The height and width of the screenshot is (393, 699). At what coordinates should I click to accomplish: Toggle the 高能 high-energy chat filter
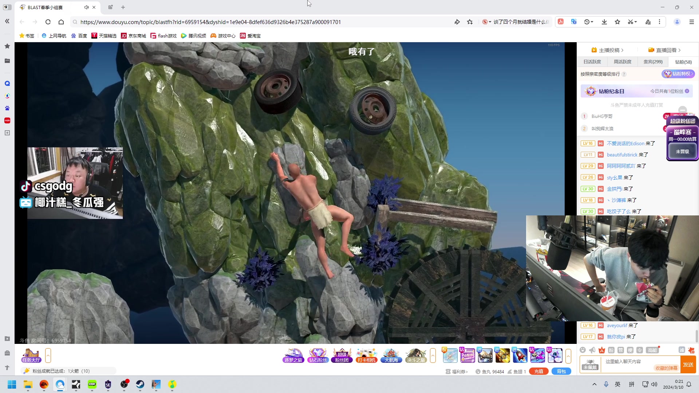pyautogui.click(x=652, y=350)
